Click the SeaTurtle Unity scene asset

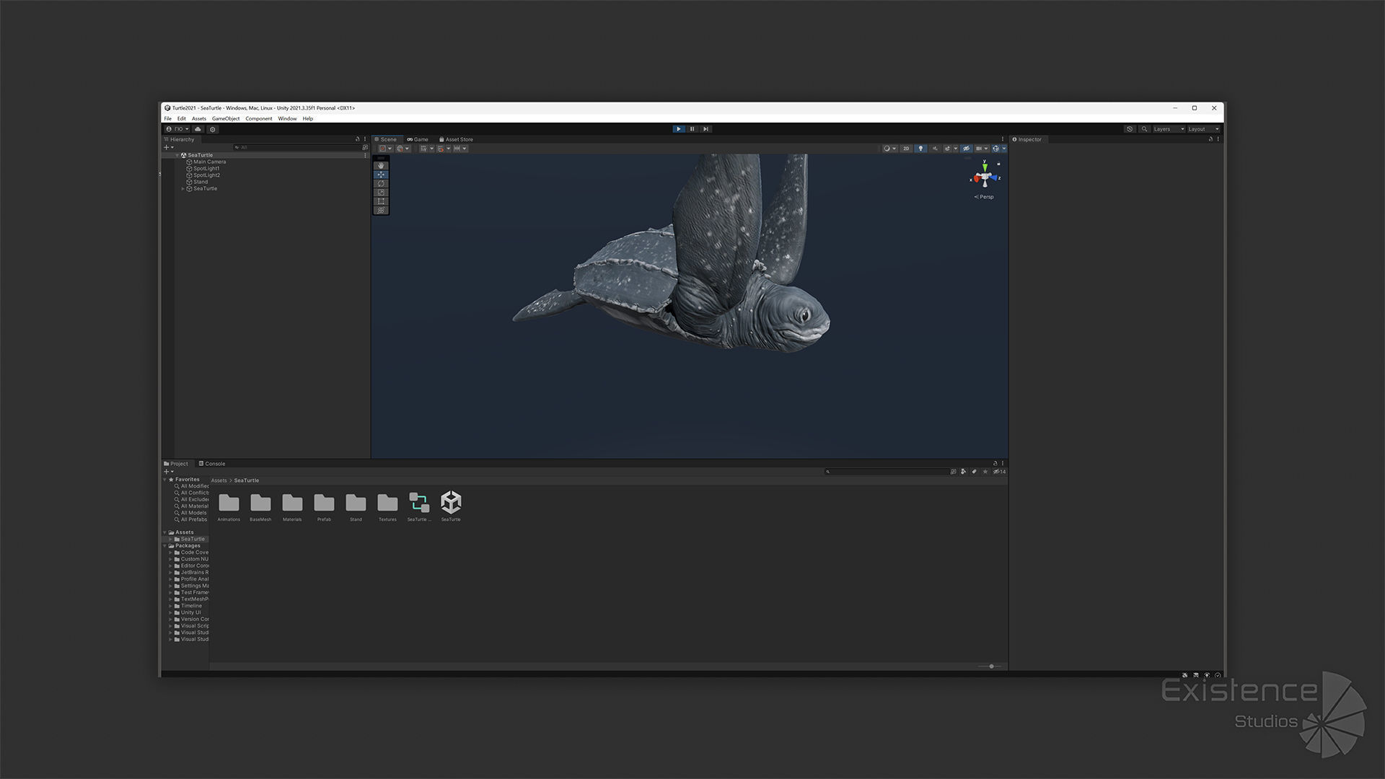[451, 503]
